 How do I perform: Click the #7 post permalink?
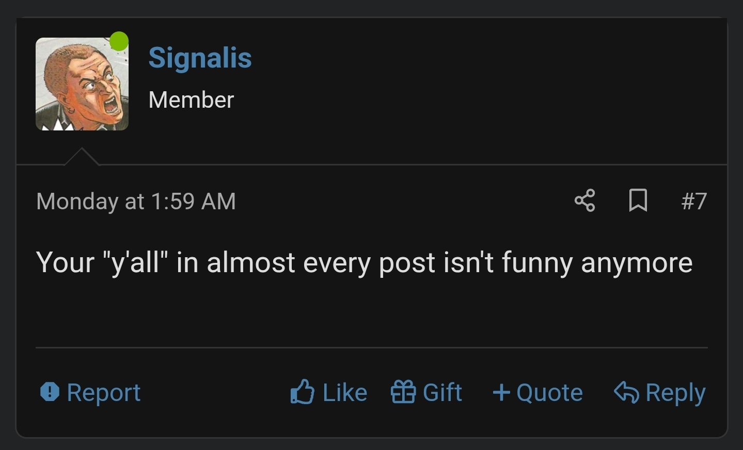(x=694, y=202)
